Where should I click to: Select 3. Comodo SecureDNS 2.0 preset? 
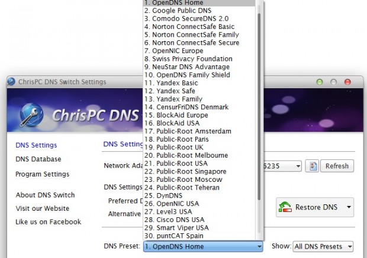point(199,19)
